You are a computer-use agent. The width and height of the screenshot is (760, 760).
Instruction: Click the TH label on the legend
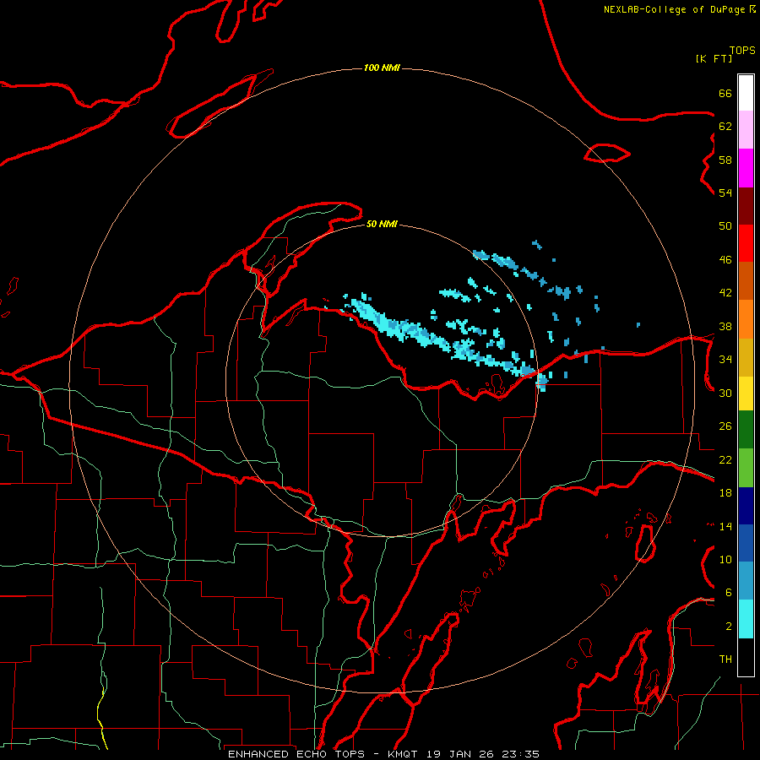[725, 660]
